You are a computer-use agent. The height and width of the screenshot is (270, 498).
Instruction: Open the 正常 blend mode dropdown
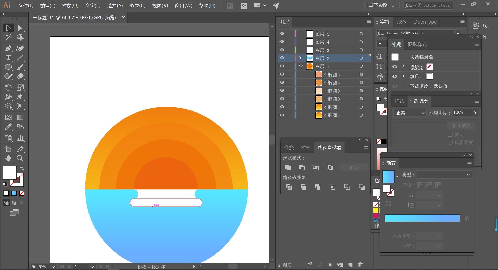click(410, 113)
